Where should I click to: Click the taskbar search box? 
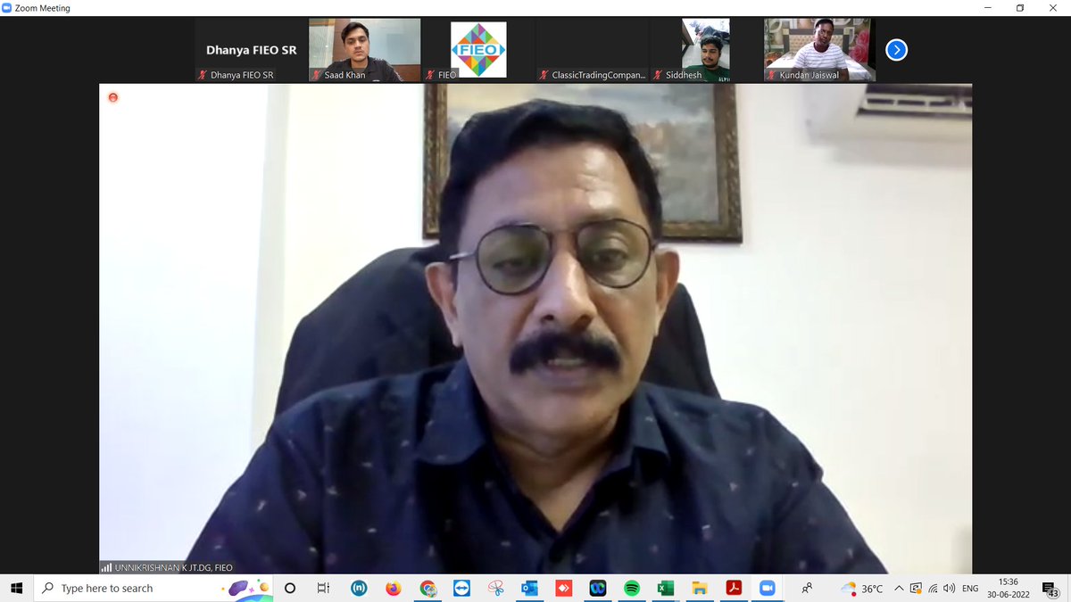pyautogui.click(x=154, y=589)
